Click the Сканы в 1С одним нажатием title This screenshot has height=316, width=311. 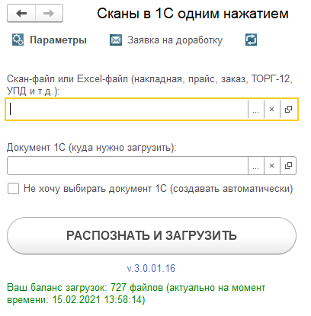pyautogui.click(x=193, y=14)
